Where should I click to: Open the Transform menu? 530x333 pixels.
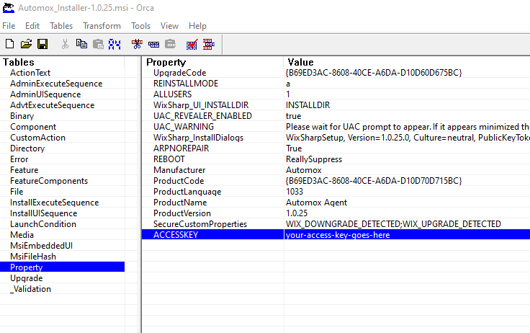pyautogui.click(x=102, y=26)
